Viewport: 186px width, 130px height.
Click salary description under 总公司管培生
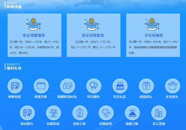point(35,47)
